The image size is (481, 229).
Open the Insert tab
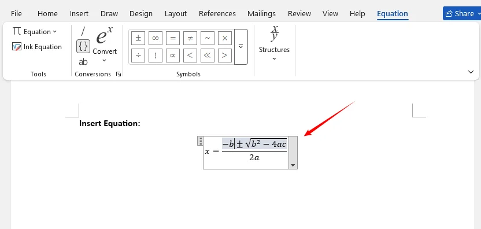click(x=79, y=13)
